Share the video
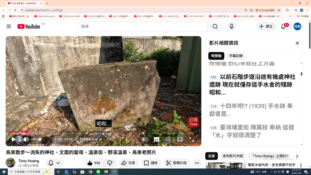The image size is (311, 175). (129, 163)
